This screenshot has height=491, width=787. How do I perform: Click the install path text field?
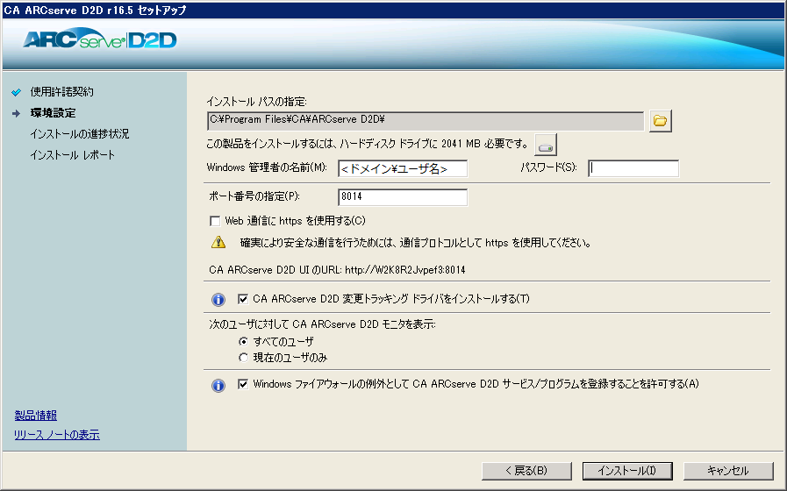tap(426, 121)
